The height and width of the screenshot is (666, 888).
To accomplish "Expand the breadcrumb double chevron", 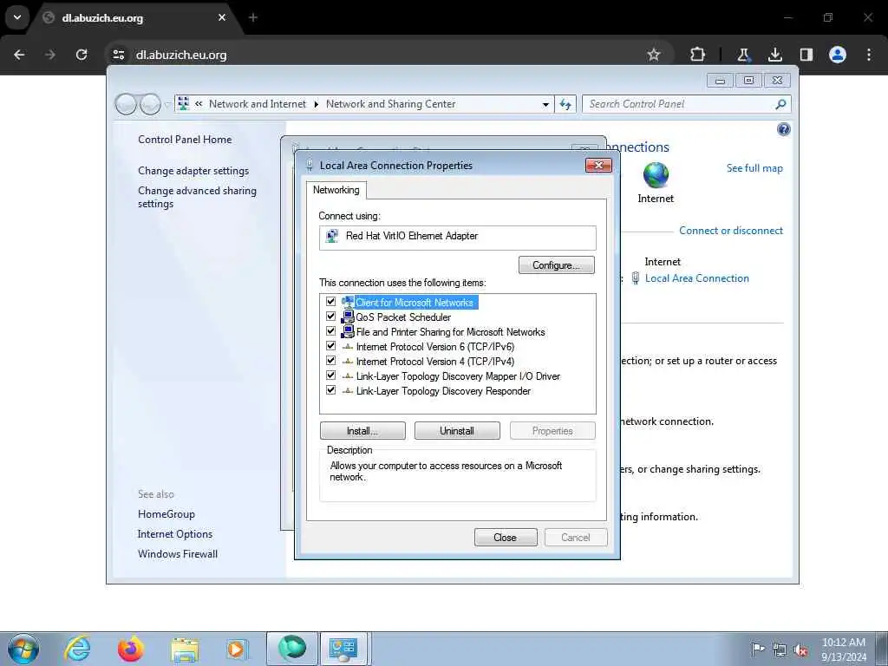I will pyautogui.click(x=199, y=104).
